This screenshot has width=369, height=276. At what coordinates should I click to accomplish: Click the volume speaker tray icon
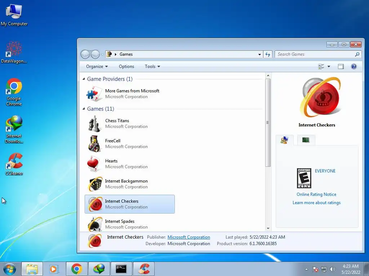(332, 269)
